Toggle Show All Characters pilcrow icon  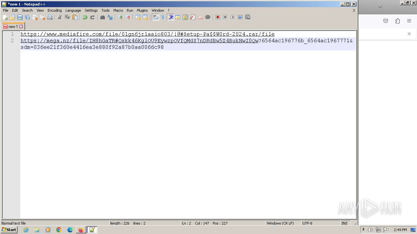(163, 17)
